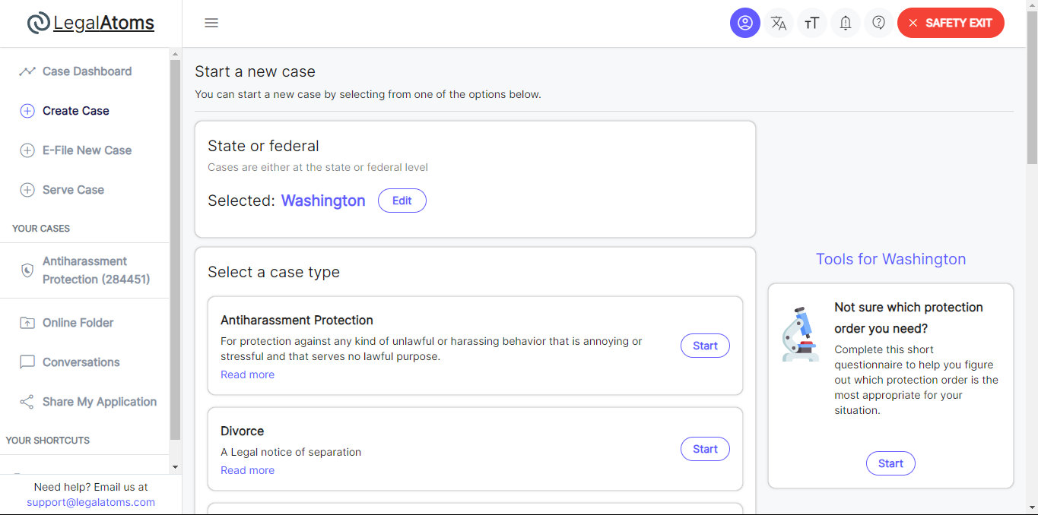
Task: Start the Antiharassment Protection case
Action: (705, 346)
